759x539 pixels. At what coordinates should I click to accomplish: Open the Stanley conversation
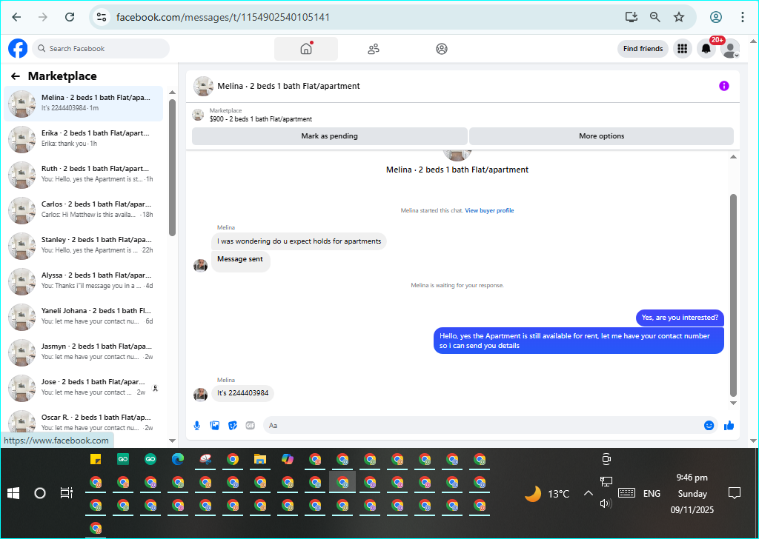pos(83,246)
